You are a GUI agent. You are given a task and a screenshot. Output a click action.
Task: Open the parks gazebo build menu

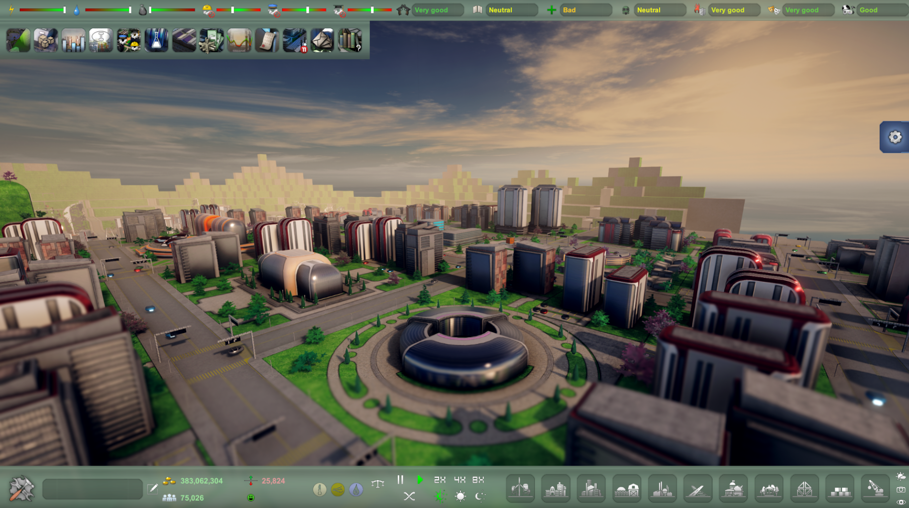click(x=769, y=489)
